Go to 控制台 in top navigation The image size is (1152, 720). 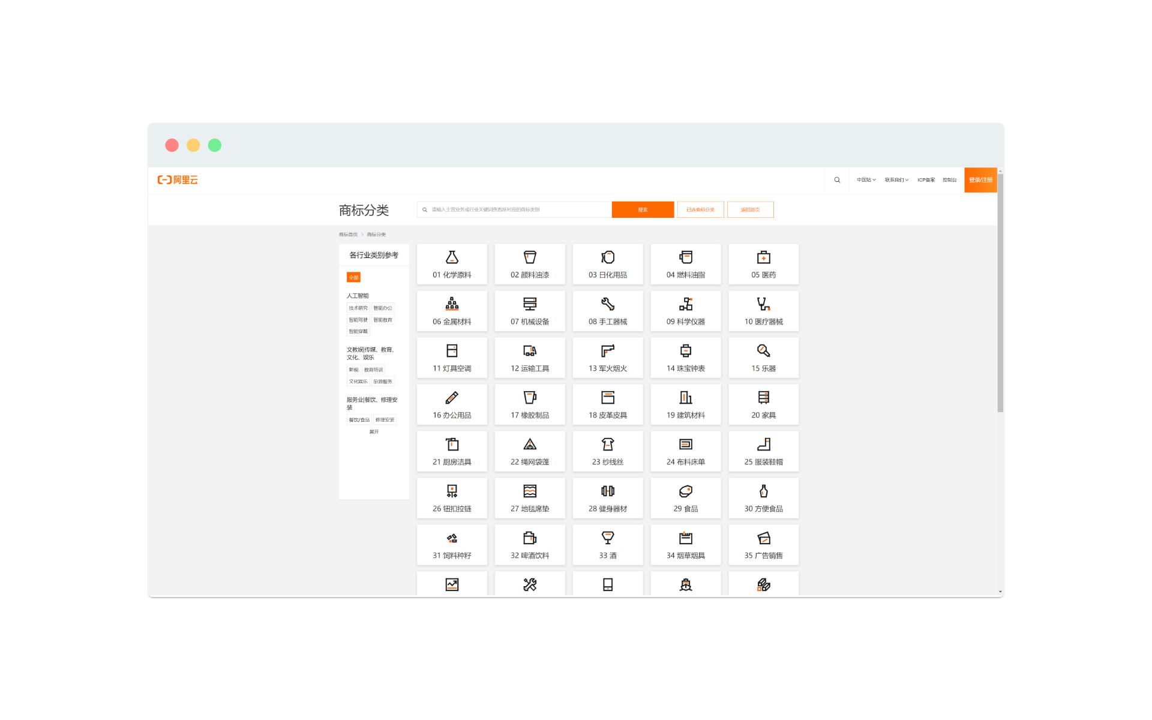click(949, 180)
